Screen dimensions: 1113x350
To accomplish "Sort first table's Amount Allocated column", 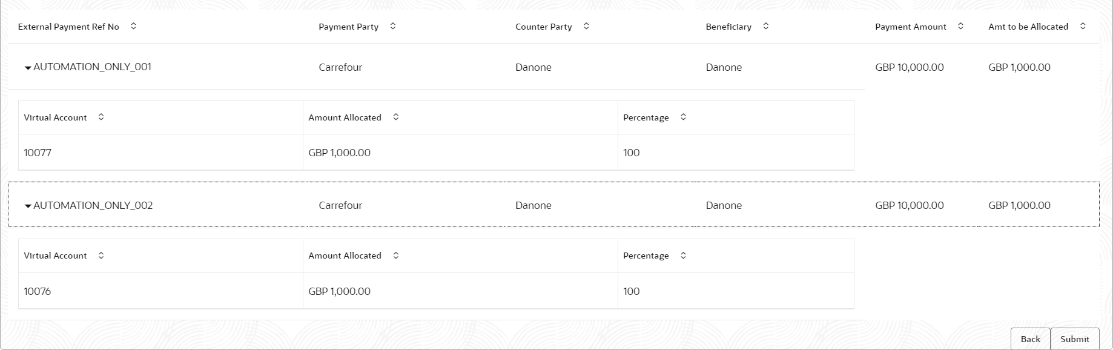I will point(396,117).
